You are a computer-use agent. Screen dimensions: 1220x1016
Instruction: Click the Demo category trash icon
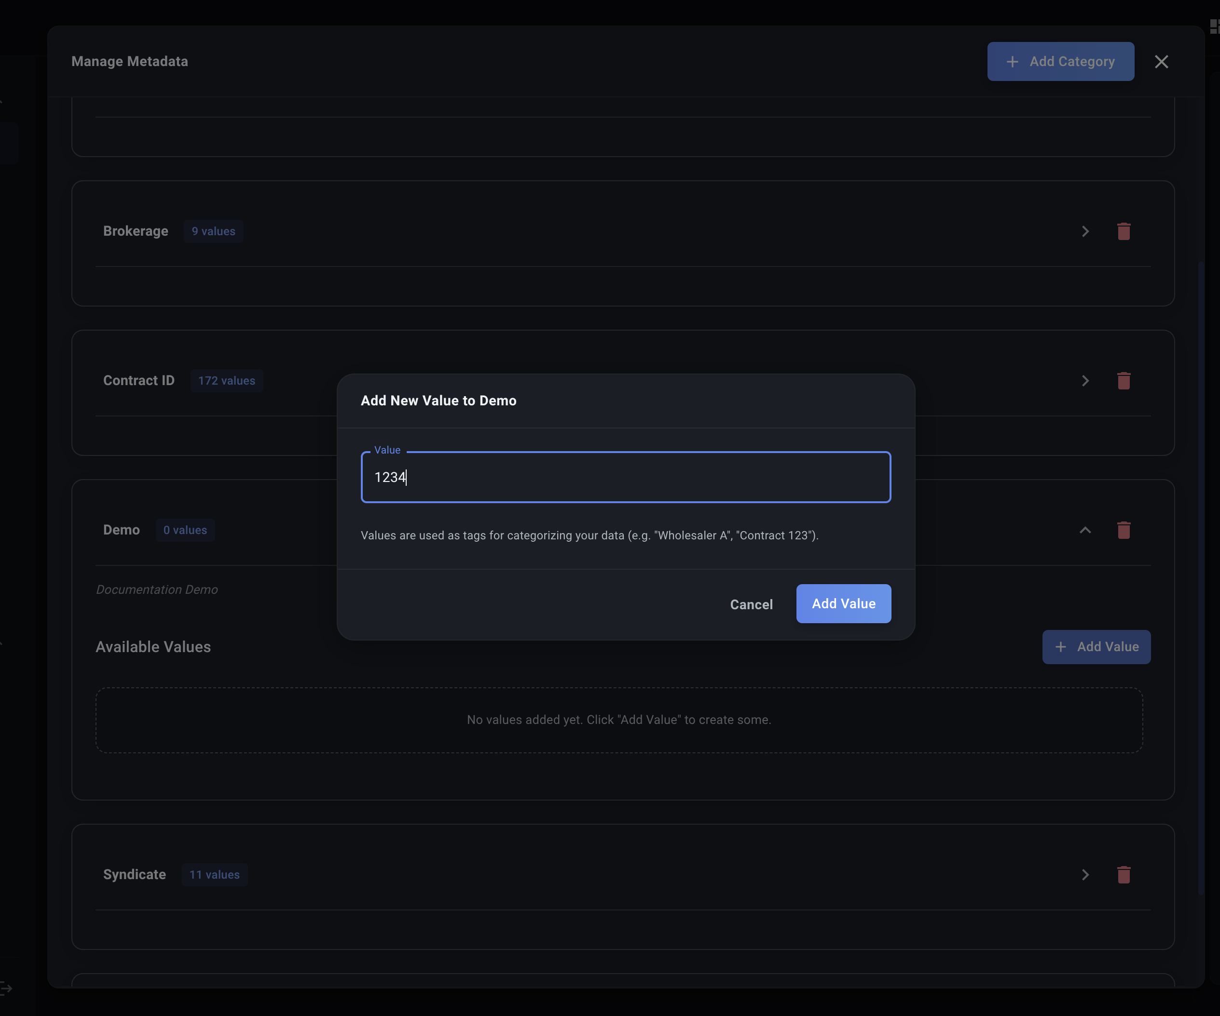coord(1123,530)
